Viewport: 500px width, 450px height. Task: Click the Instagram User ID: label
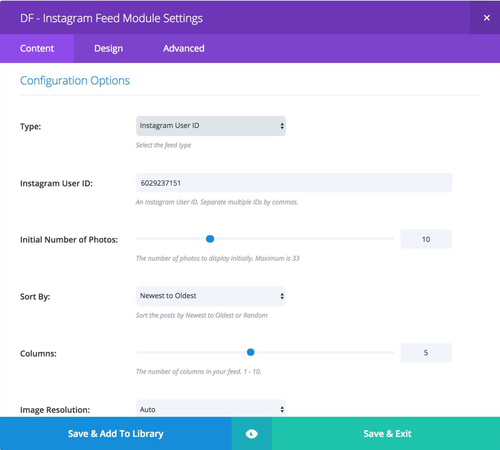[x=56, y=184]
